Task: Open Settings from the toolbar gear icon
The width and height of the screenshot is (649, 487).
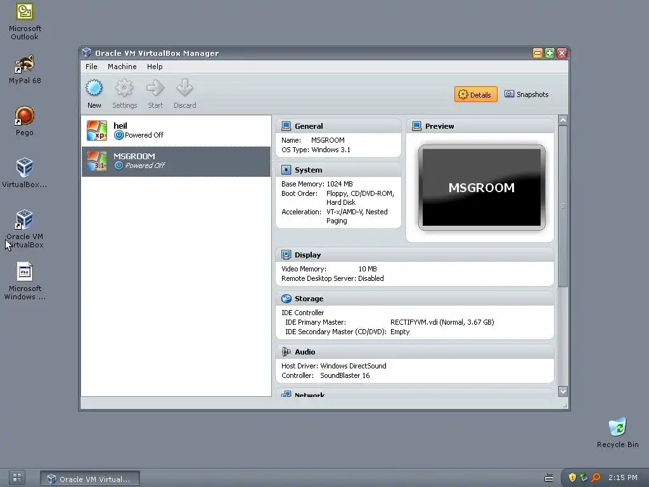Action: click(x=124, y=88)
